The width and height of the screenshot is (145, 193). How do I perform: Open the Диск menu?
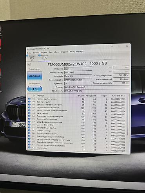pyautogui.click(x=56, y=52)
